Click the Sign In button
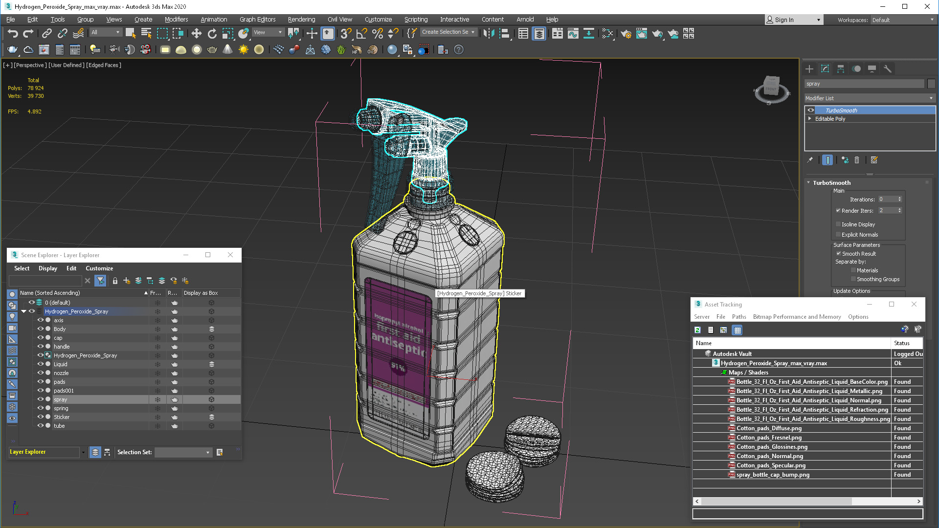 coord(794,20)
